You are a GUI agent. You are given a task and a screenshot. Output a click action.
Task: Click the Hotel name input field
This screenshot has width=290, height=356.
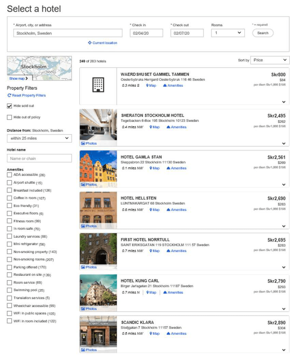click(39, 158)
